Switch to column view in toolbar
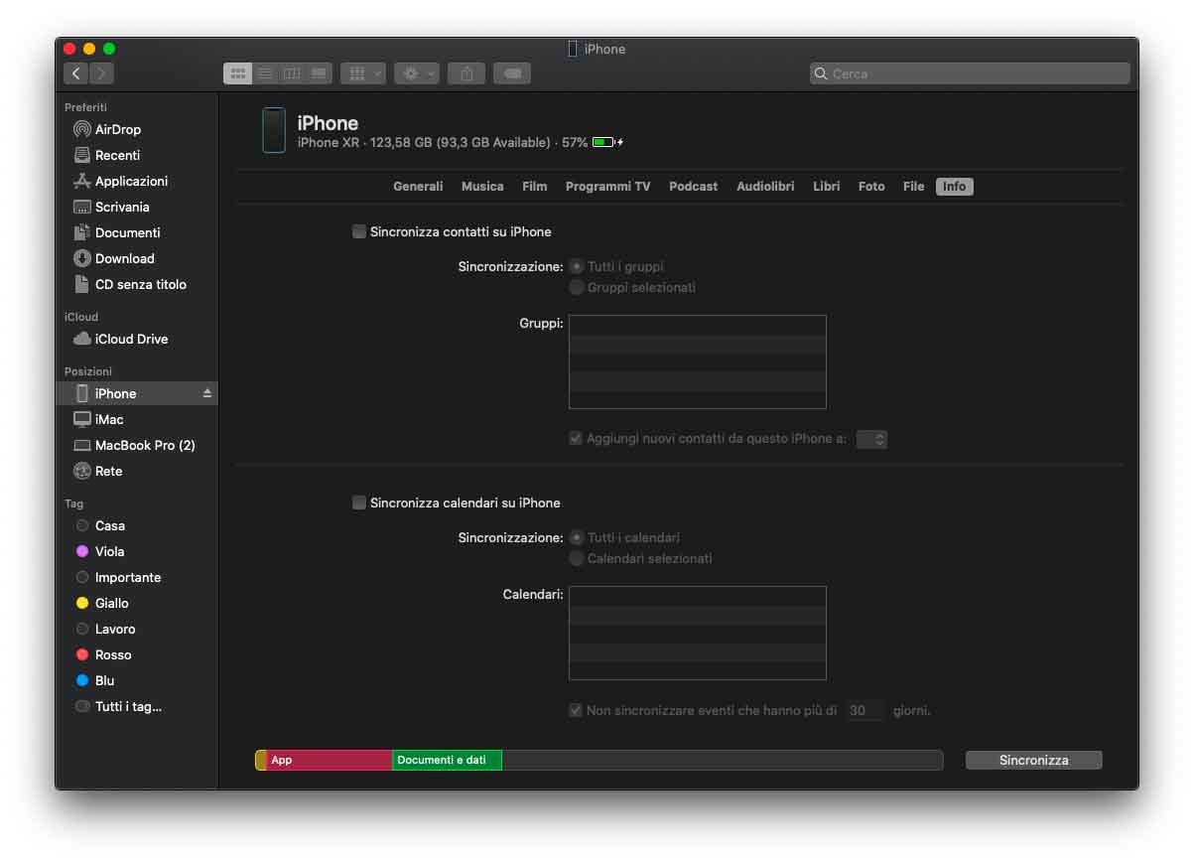Viewport: 1194px width, 863px height. 292,73
